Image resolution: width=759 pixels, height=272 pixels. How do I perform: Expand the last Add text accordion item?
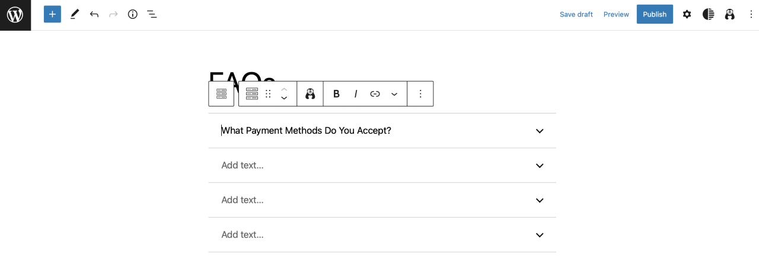pos(540,235)
